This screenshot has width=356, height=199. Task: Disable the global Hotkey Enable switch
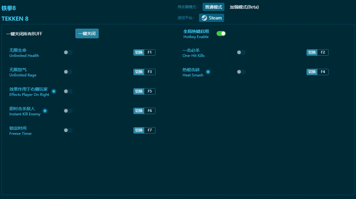pos(221,33)
